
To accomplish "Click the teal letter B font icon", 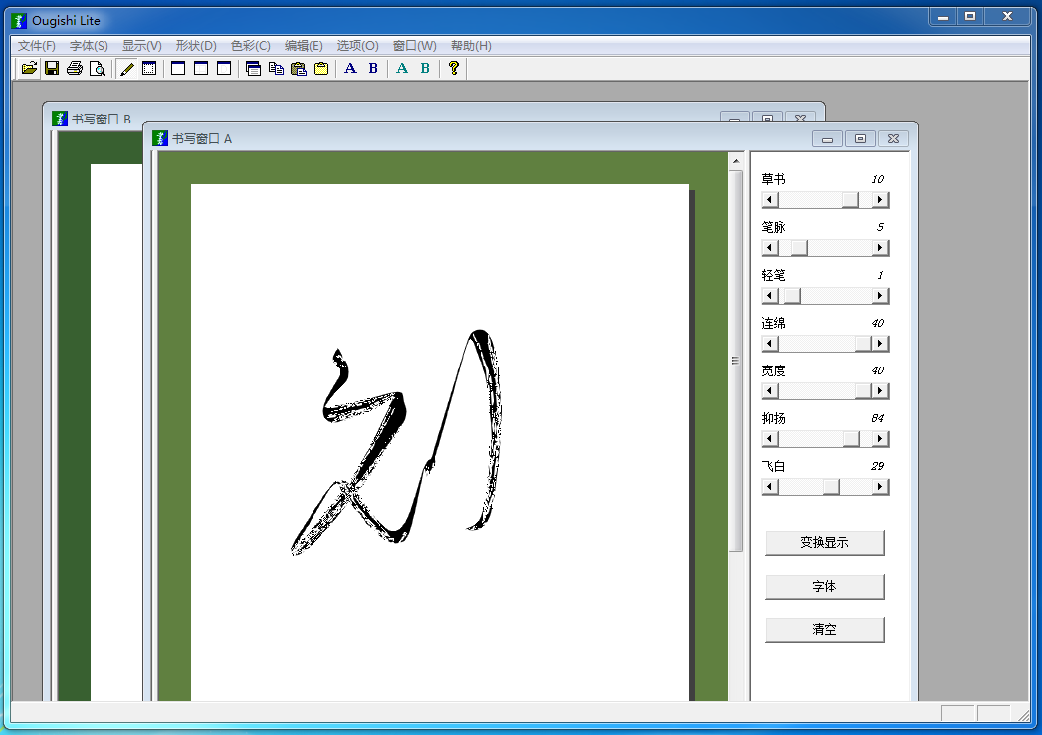I will tap(424, 68).
